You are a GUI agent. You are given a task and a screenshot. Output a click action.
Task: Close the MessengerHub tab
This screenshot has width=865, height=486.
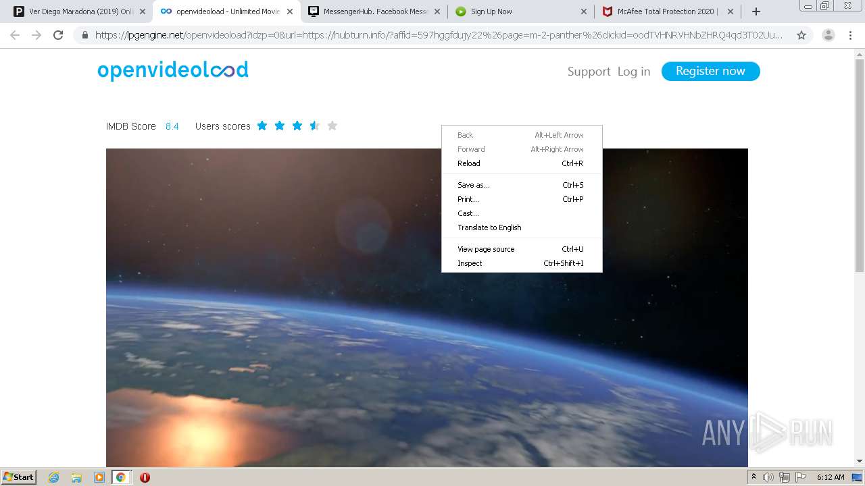click(437, 11)
